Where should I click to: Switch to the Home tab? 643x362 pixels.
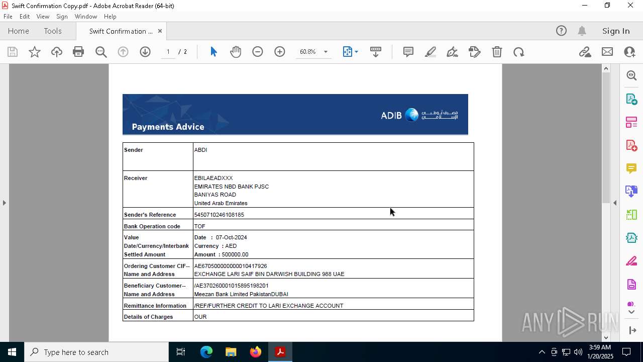(19, 31)
